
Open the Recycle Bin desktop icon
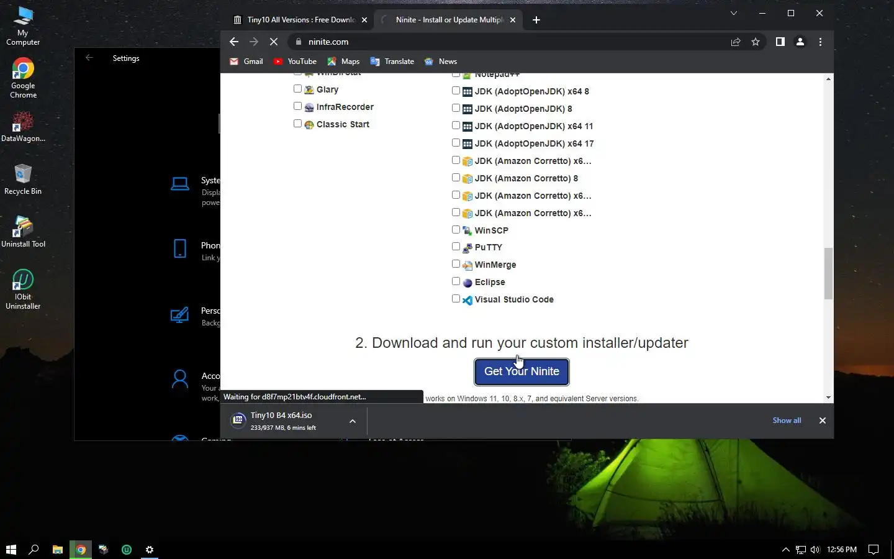point(23,180)
